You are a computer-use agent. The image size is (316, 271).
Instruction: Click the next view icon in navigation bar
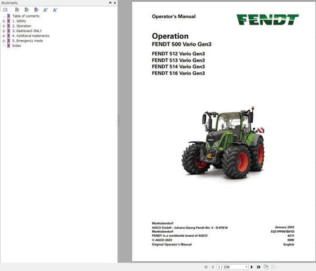[x=273, y=267]
